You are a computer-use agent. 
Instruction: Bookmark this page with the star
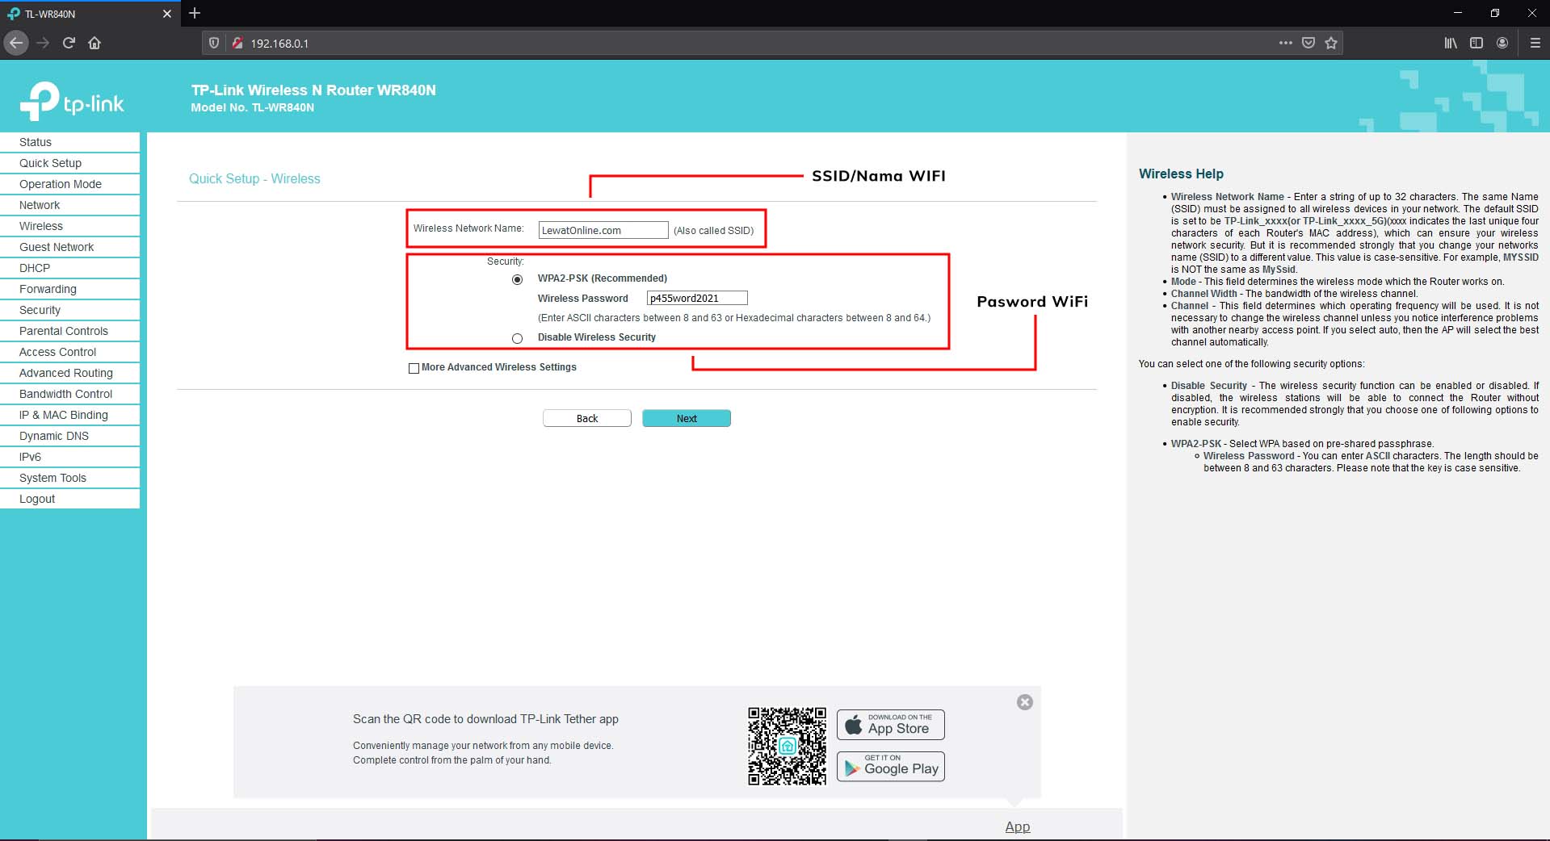[1331, 43]
